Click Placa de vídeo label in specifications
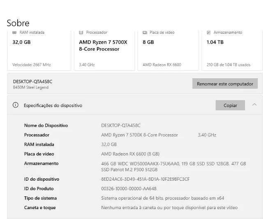The image size is (263, 219). (39, 154)
